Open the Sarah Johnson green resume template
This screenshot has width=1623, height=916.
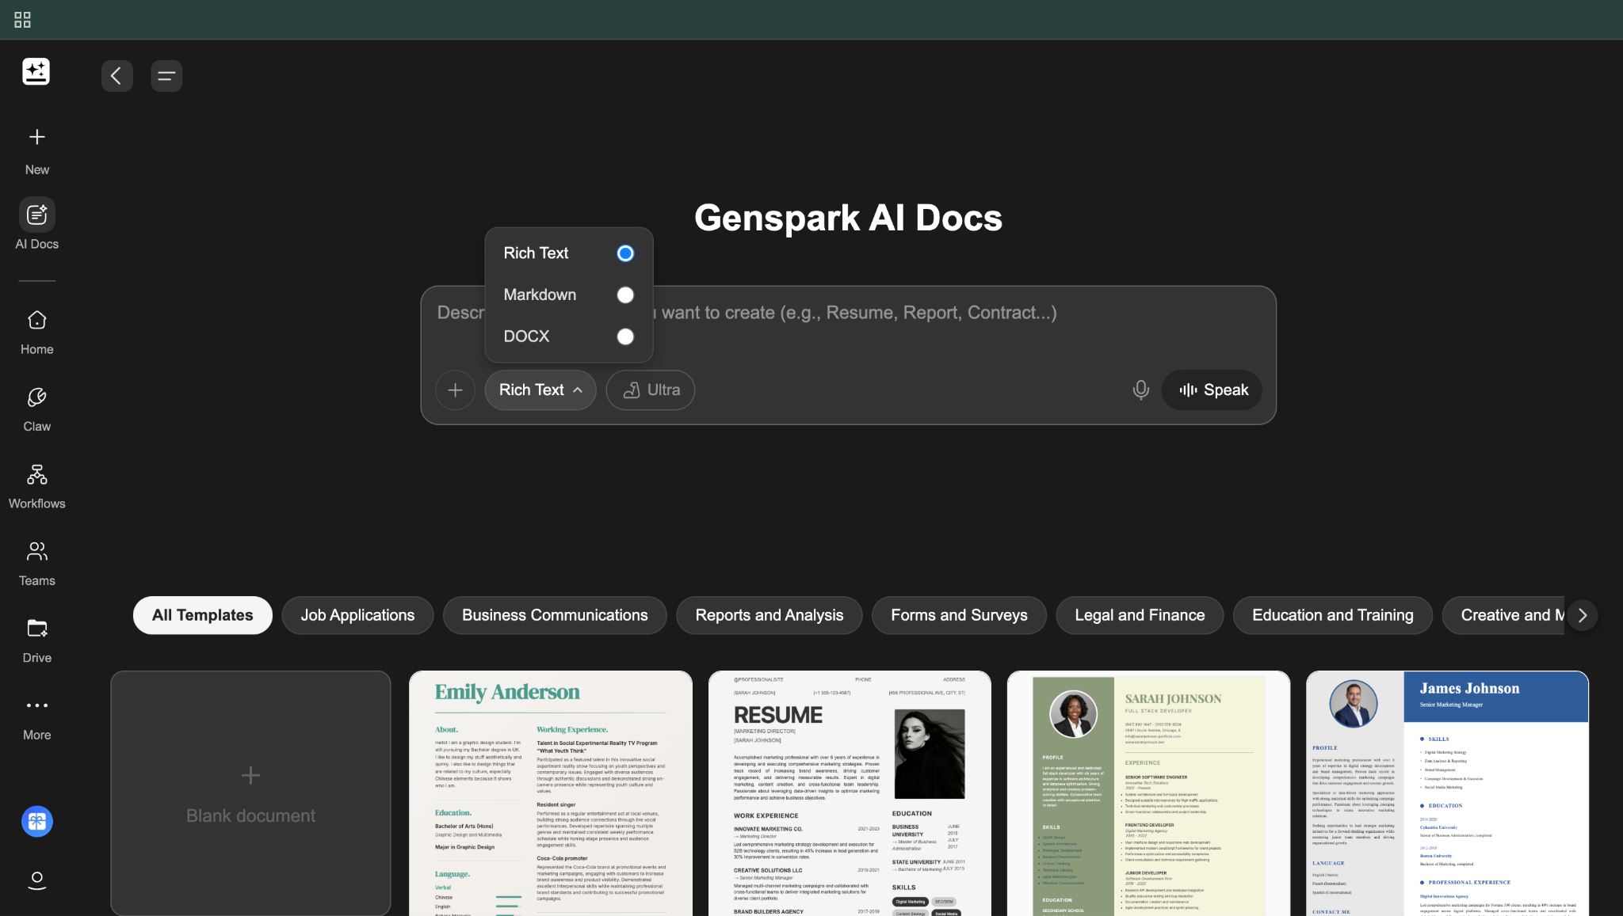click(1148, 793)
